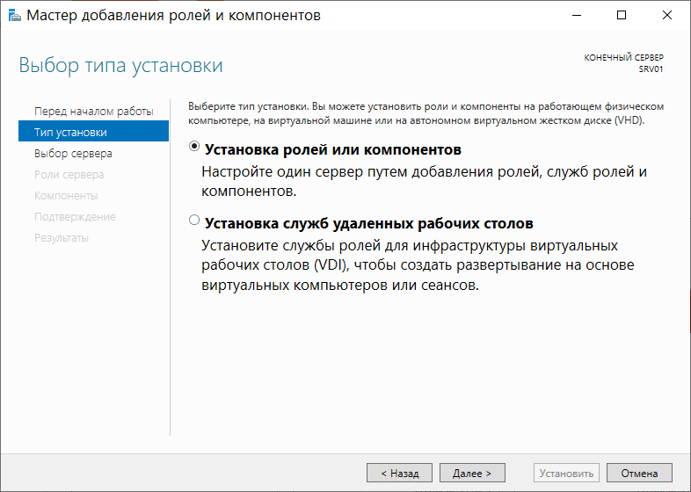Maximize the wizard window
Image resolution: width=691 pixels, height=492 pixels.
[622, 16]
